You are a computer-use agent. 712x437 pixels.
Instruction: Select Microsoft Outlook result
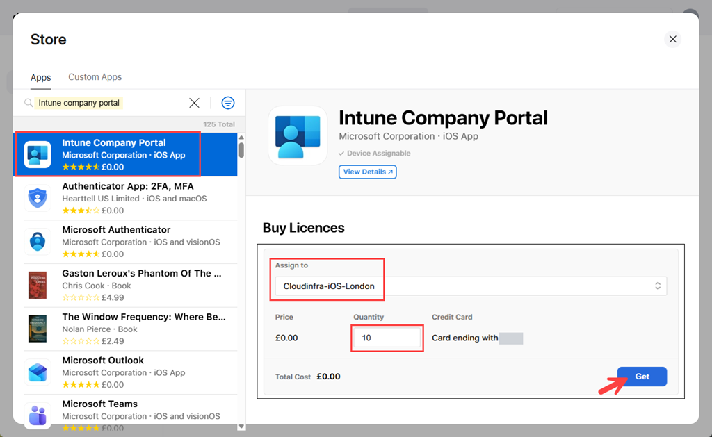[125, 372]
